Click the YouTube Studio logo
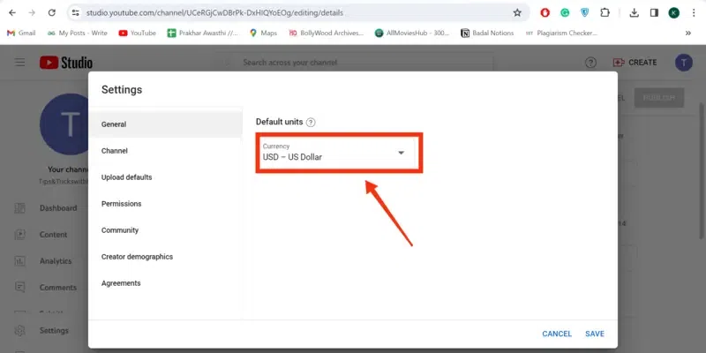The width and height of the screenshot is (706, 353). click(x=66, y=63)
